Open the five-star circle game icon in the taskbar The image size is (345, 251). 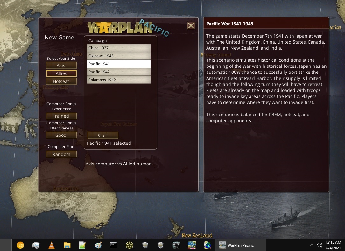tap(129, 245)
